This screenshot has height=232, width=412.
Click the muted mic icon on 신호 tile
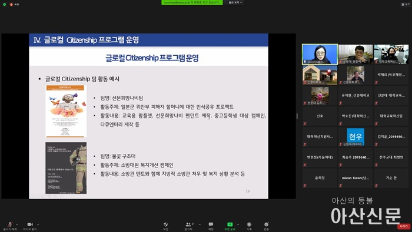point(305,124)
